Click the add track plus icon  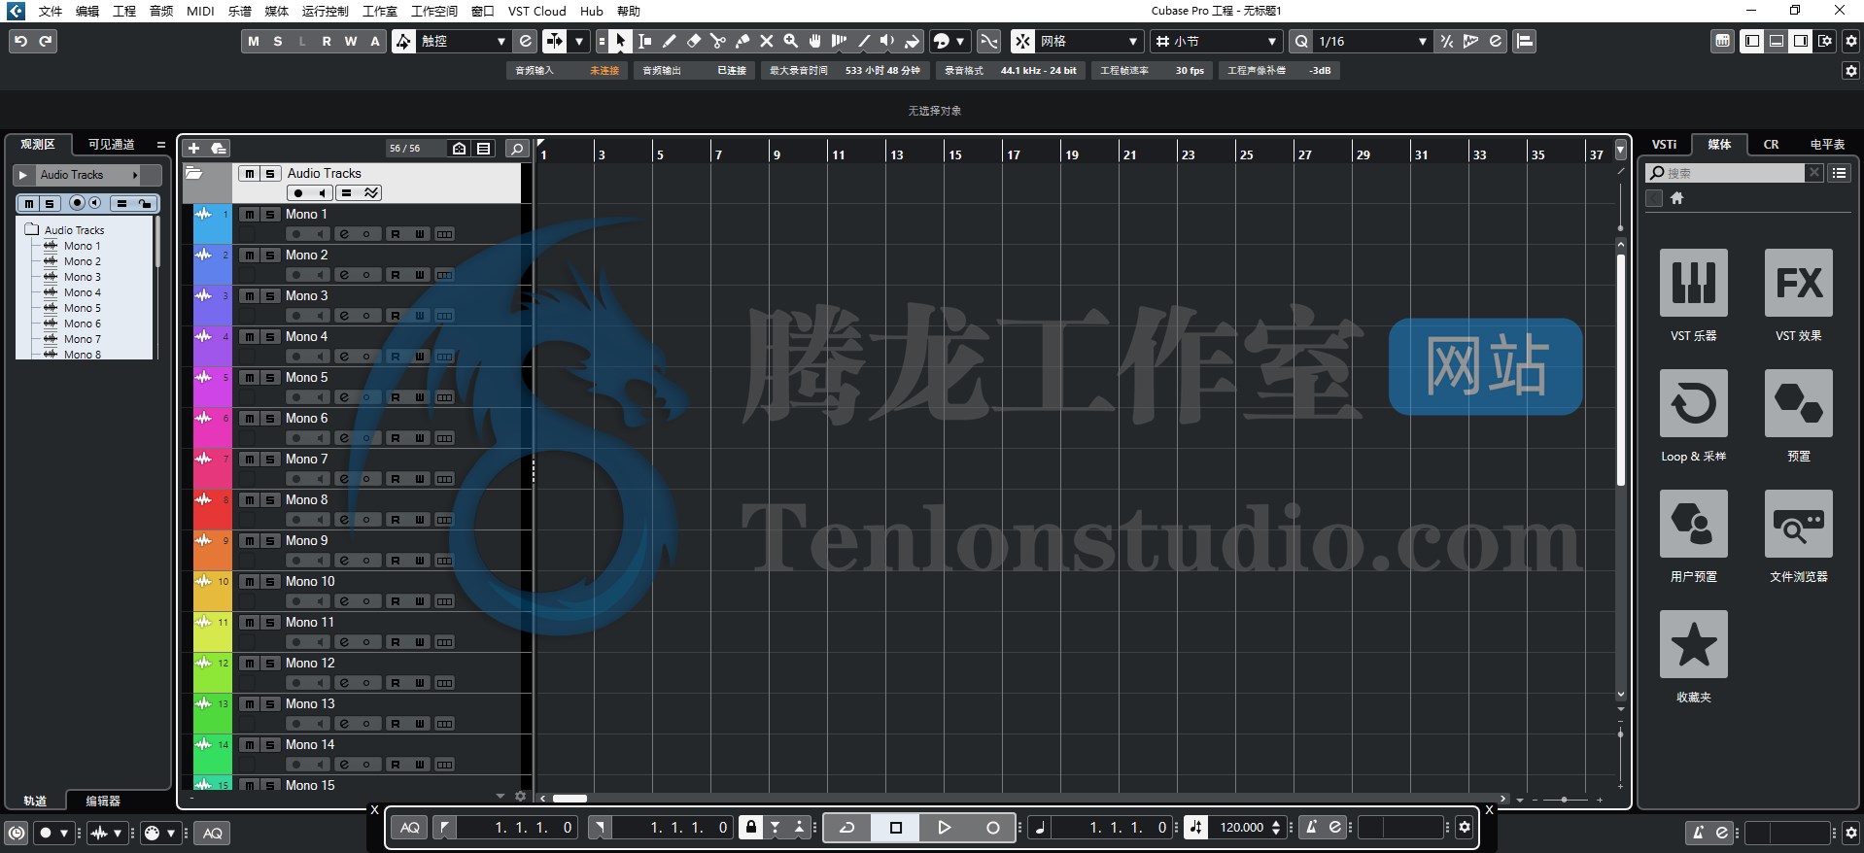[x=193, y=148]
